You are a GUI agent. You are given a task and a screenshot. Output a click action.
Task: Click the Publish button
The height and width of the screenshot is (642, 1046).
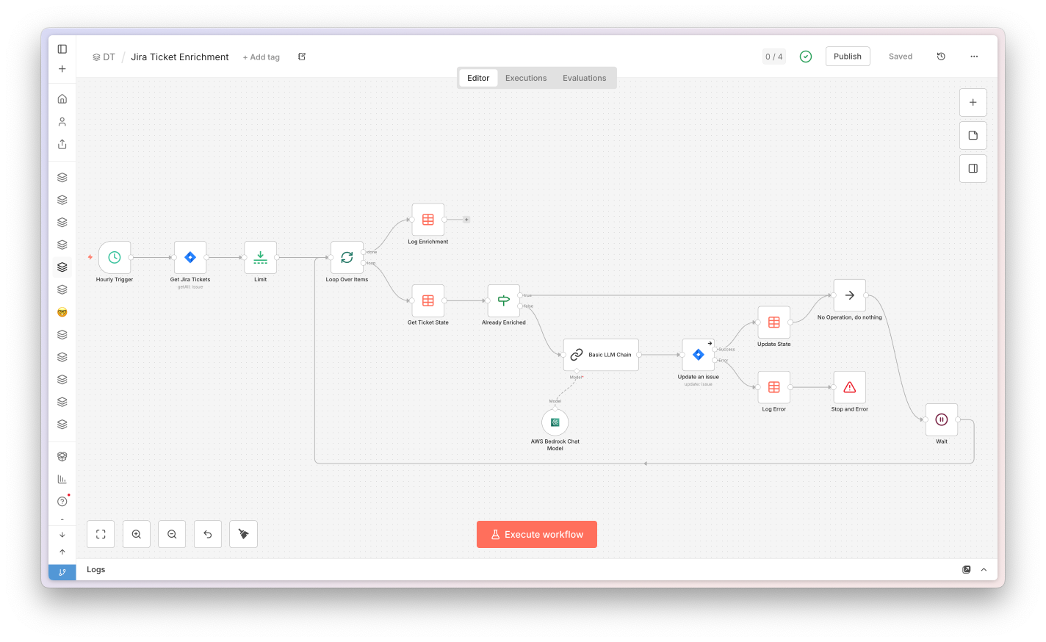848,57
